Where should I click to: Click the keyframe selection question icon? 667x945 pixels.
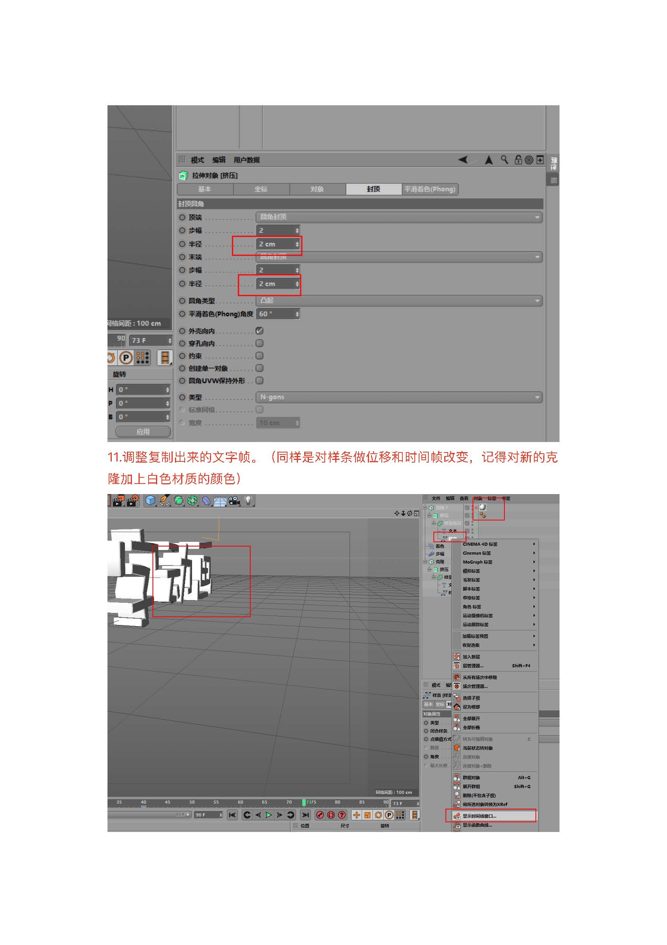click(342, 814)
